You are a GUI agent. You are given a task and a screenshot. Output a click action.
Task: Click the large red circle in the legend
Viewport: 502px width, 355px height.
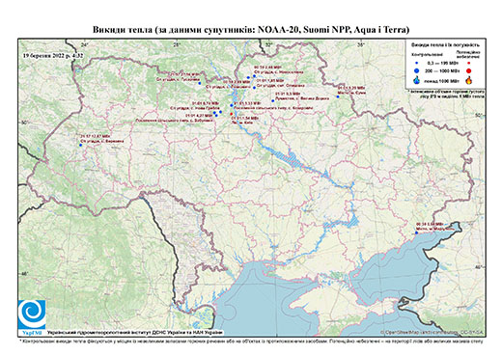468,70
